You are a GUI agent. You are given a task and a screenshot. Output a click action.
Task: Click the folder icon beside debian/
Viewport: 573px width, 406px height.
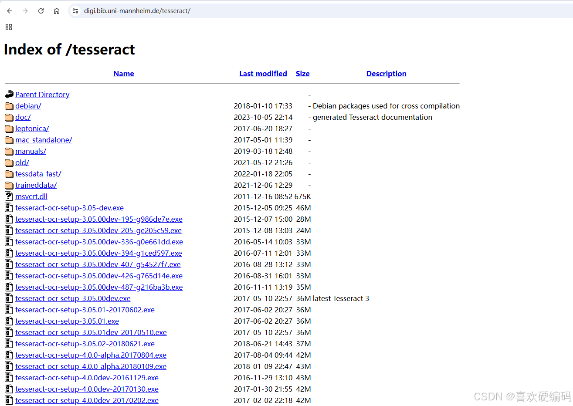click(x=9, y=106)
